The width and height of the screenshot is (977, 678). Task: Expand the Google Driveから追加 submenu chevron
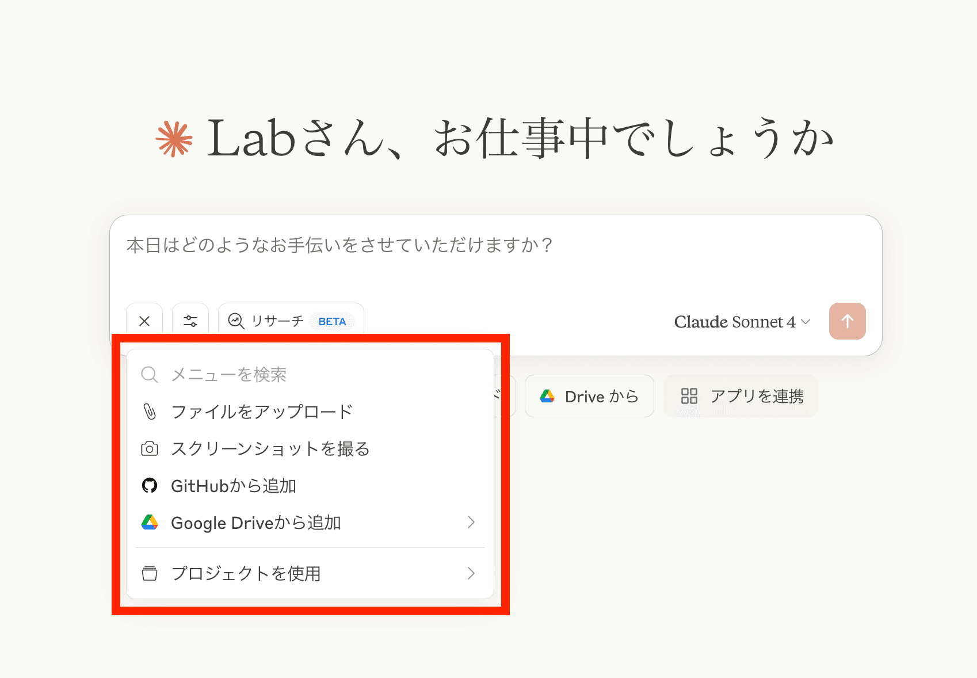pos(471,523)
